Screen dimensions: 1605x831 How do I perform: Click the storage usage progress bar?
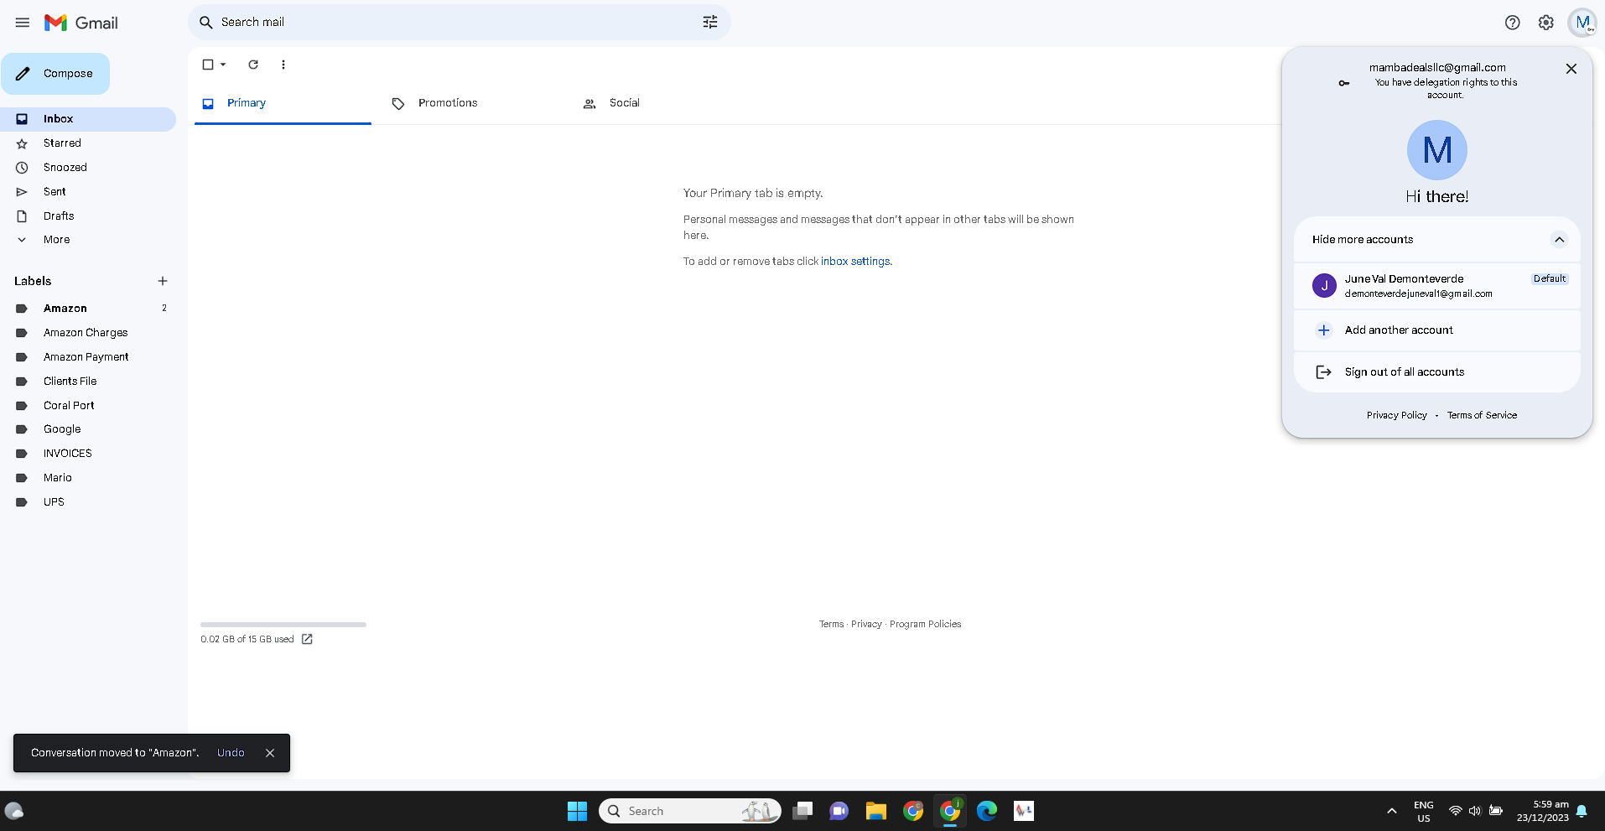click(x=283, y=625)
